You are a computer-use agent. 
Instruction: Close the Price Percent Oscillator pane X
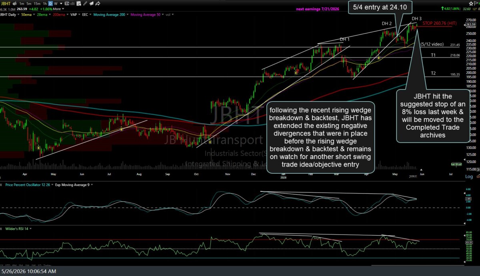click(1, 185)
